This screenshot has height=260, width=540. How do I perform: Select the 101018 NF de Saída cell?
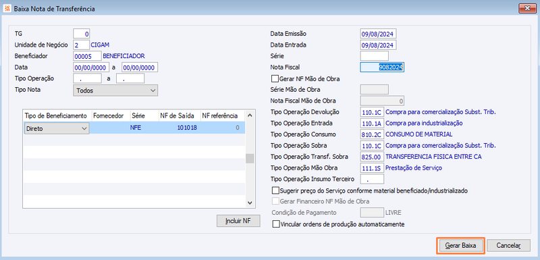click(x=180, y=128)
